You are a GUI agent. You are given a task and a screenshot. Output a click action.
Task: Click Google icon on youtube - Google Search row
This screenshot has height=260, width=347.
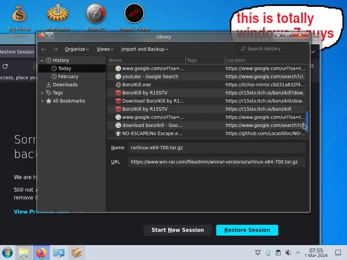tap(118, 77)
